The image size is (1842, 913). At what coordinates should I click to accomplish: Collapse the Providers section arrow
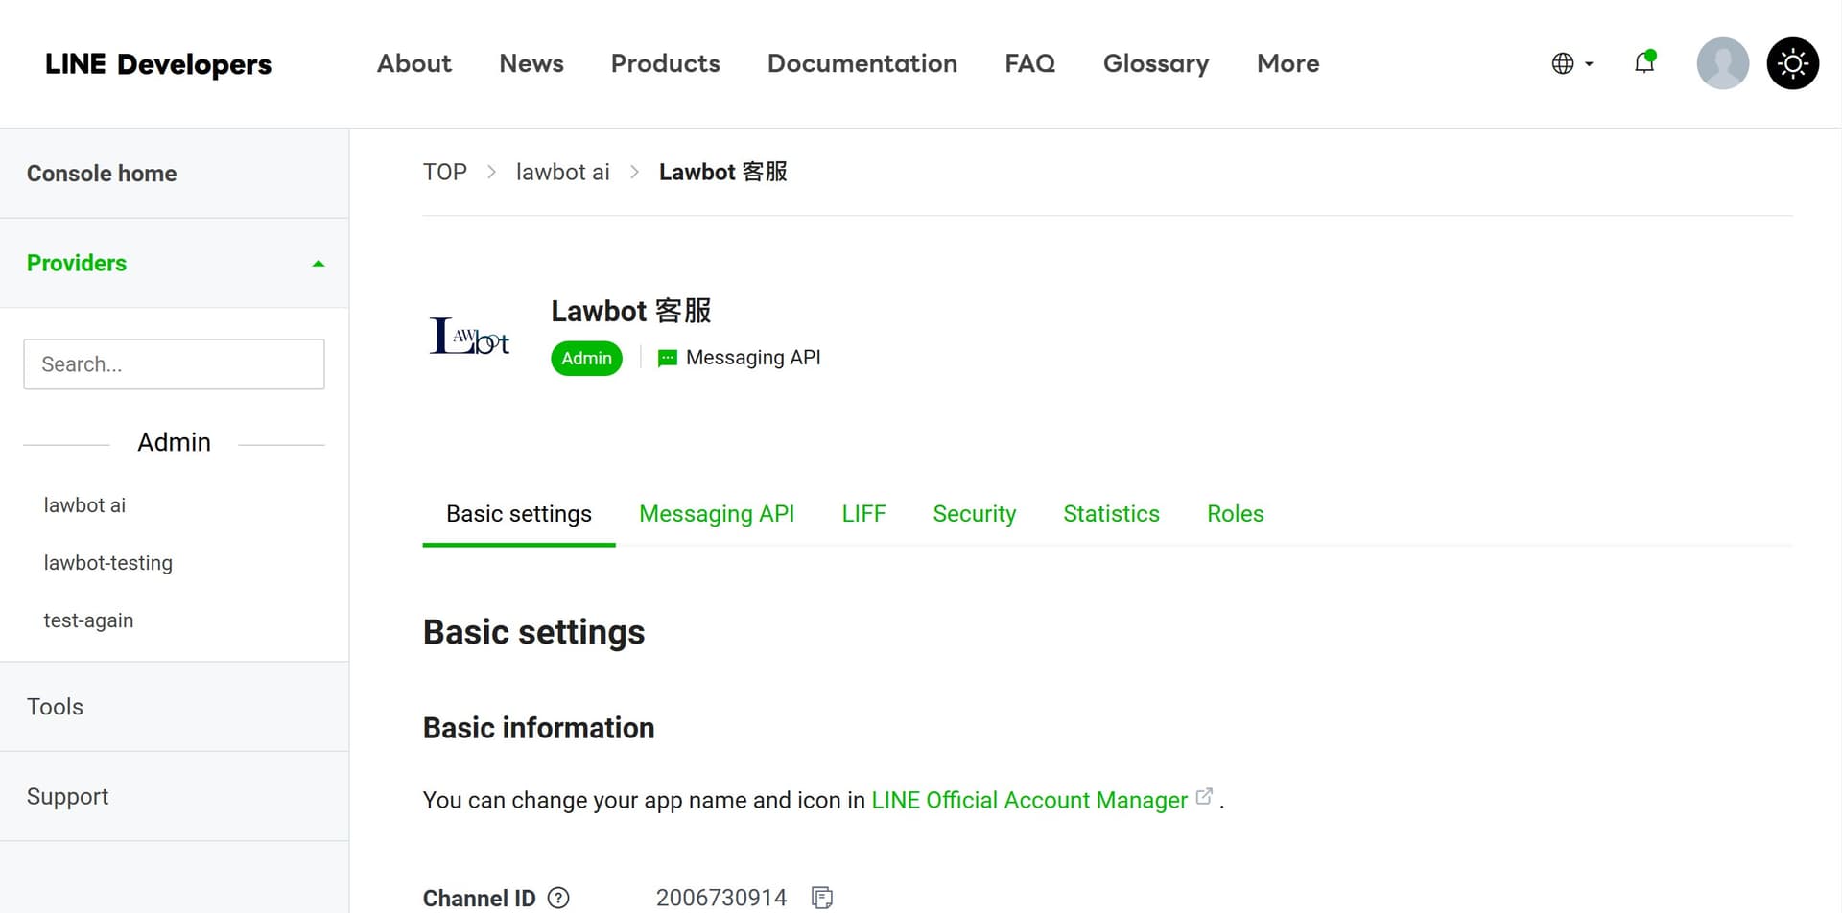click(319, 264)
